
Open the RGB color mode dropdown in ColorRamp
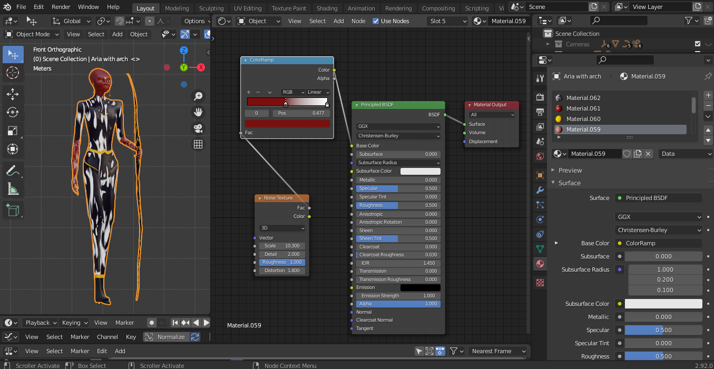pos(293,92)
